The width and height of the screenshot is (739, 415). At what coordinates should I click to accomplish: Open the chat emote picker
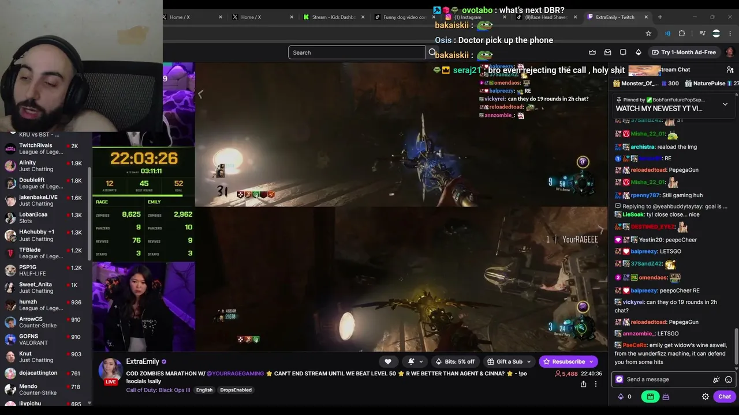tap(729, 379)
